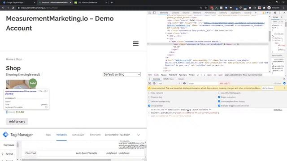
Task: Expand more DevTools tabs chevron
Action: pos(256,13)
